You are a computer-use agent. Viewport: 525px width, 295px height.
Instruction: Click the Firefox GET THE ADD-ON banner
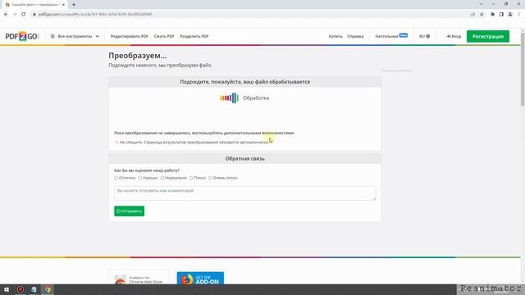[x=200, y=279]
